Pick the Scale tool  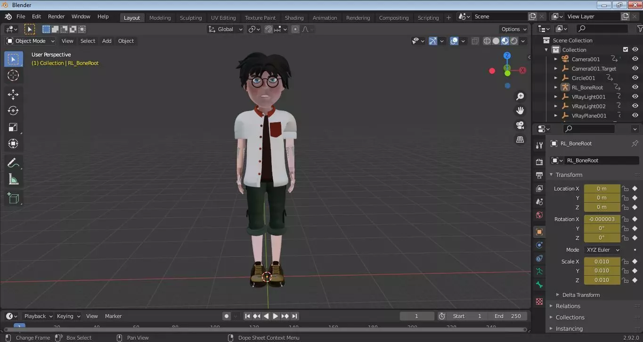[13, 127]
